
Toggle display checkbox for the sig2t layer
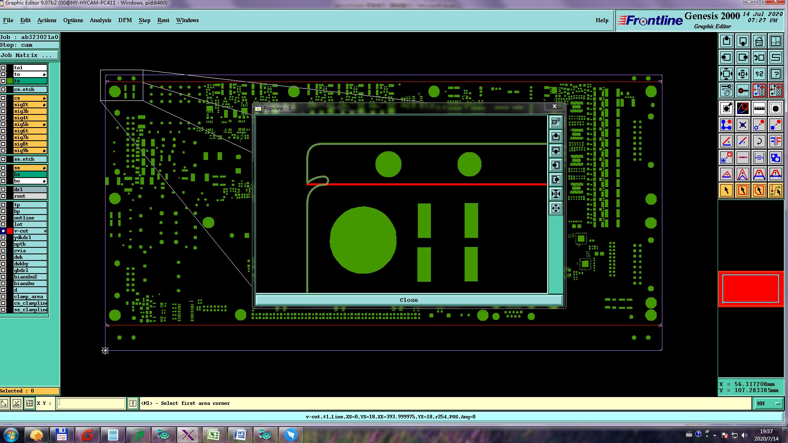(3, 105)
